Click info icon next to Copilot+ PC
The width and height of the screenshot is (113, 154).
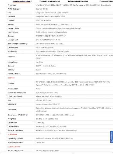point(47,9)
